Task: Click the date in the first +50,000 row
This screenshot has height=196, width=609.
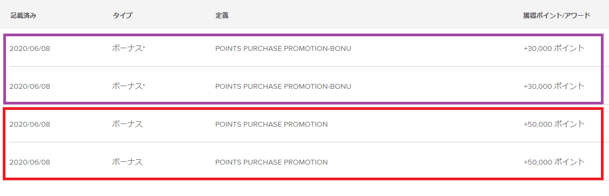Action: tap(29, 125)
